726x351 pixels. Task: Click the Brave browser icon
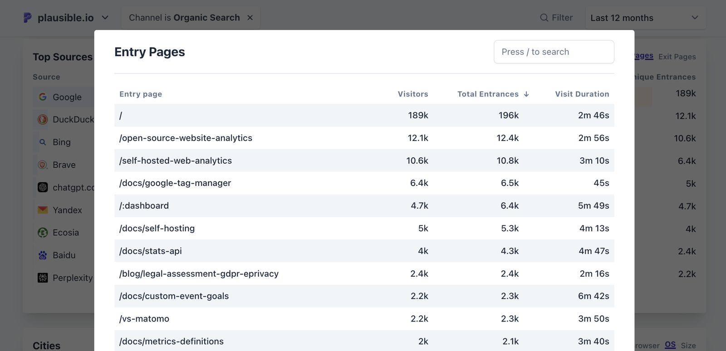tap(43, 165)
